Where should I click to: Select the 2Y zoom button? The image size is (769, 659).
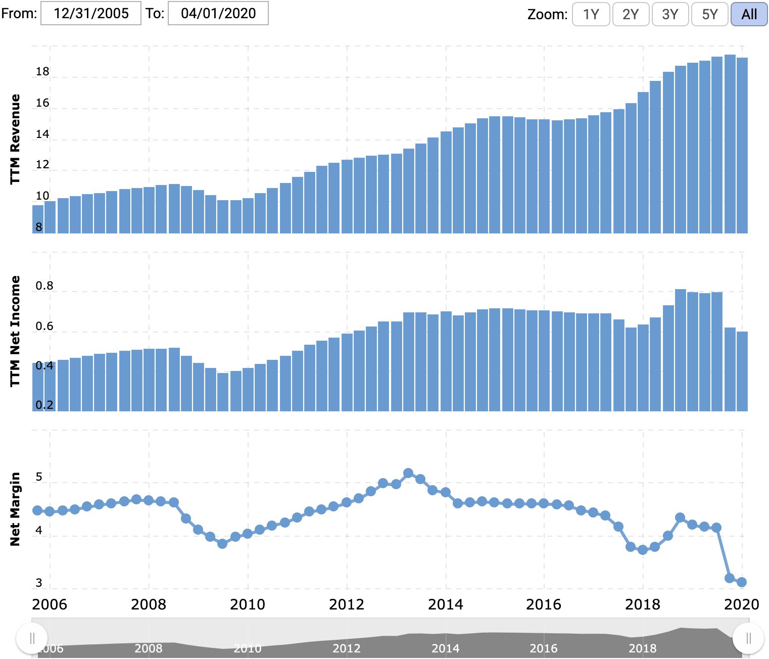(631, 14)
